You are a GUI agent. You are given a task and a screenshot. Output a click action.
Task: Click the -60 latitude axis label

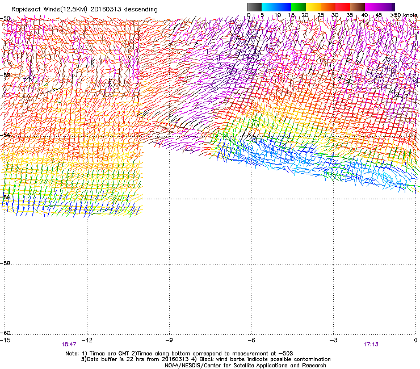(x=5, y=333)
